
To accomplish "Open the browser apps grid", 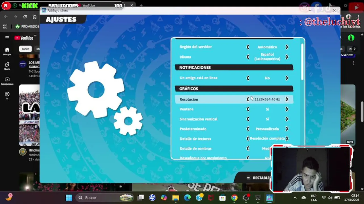I will click(x=5, y=27).
